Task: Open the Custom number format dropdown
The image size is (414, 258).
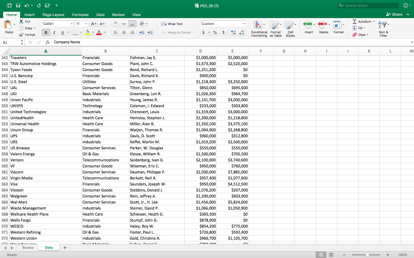Action: [244, 24]
